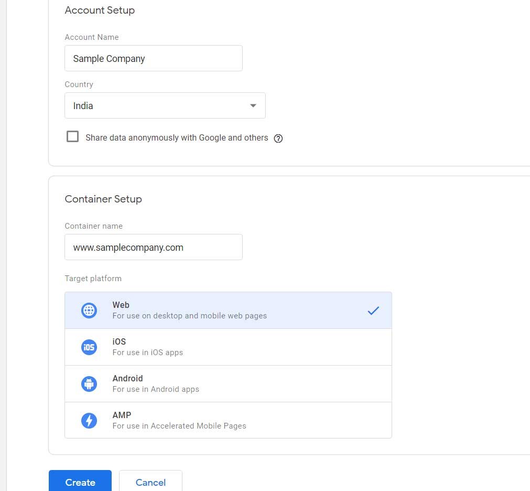Click the 'Share data anonymously with Google' label text

pyautogui.click(x=177, y=138)
